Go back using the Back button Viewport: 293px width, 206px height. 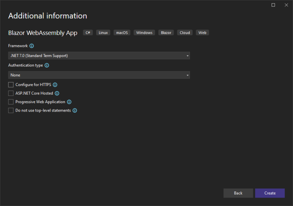coord(238,193)
